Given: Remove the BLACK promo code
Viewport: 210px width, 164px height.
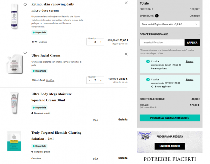Looking at the screenshot, I should (189, 61).
